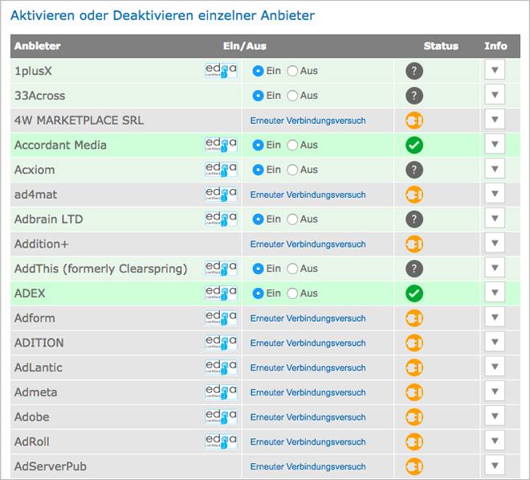Select Aus radio button for Accordant Media
530x480 pixels.
292,146
